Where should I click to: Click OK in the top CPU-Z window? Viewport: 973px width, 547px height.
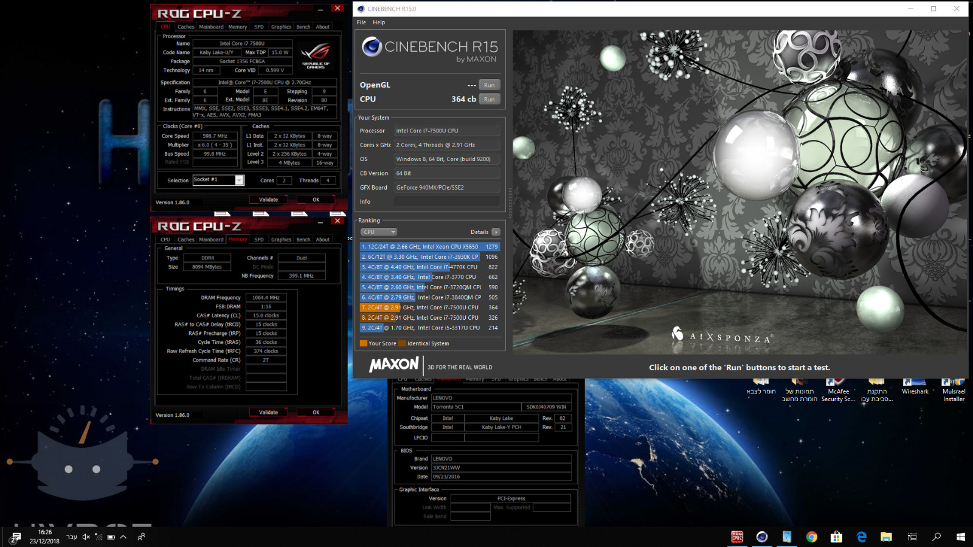point(316,199)
